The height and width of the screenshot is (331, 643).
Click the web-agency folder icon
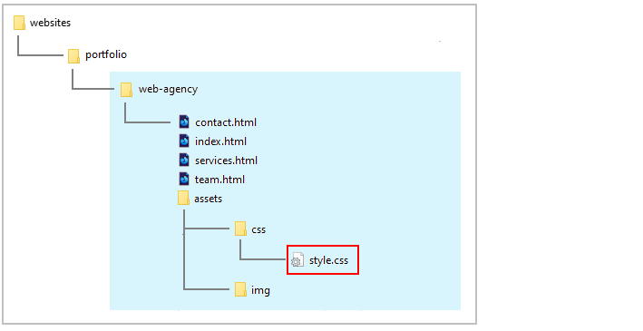pyautogui.click(x=126, y=90)
